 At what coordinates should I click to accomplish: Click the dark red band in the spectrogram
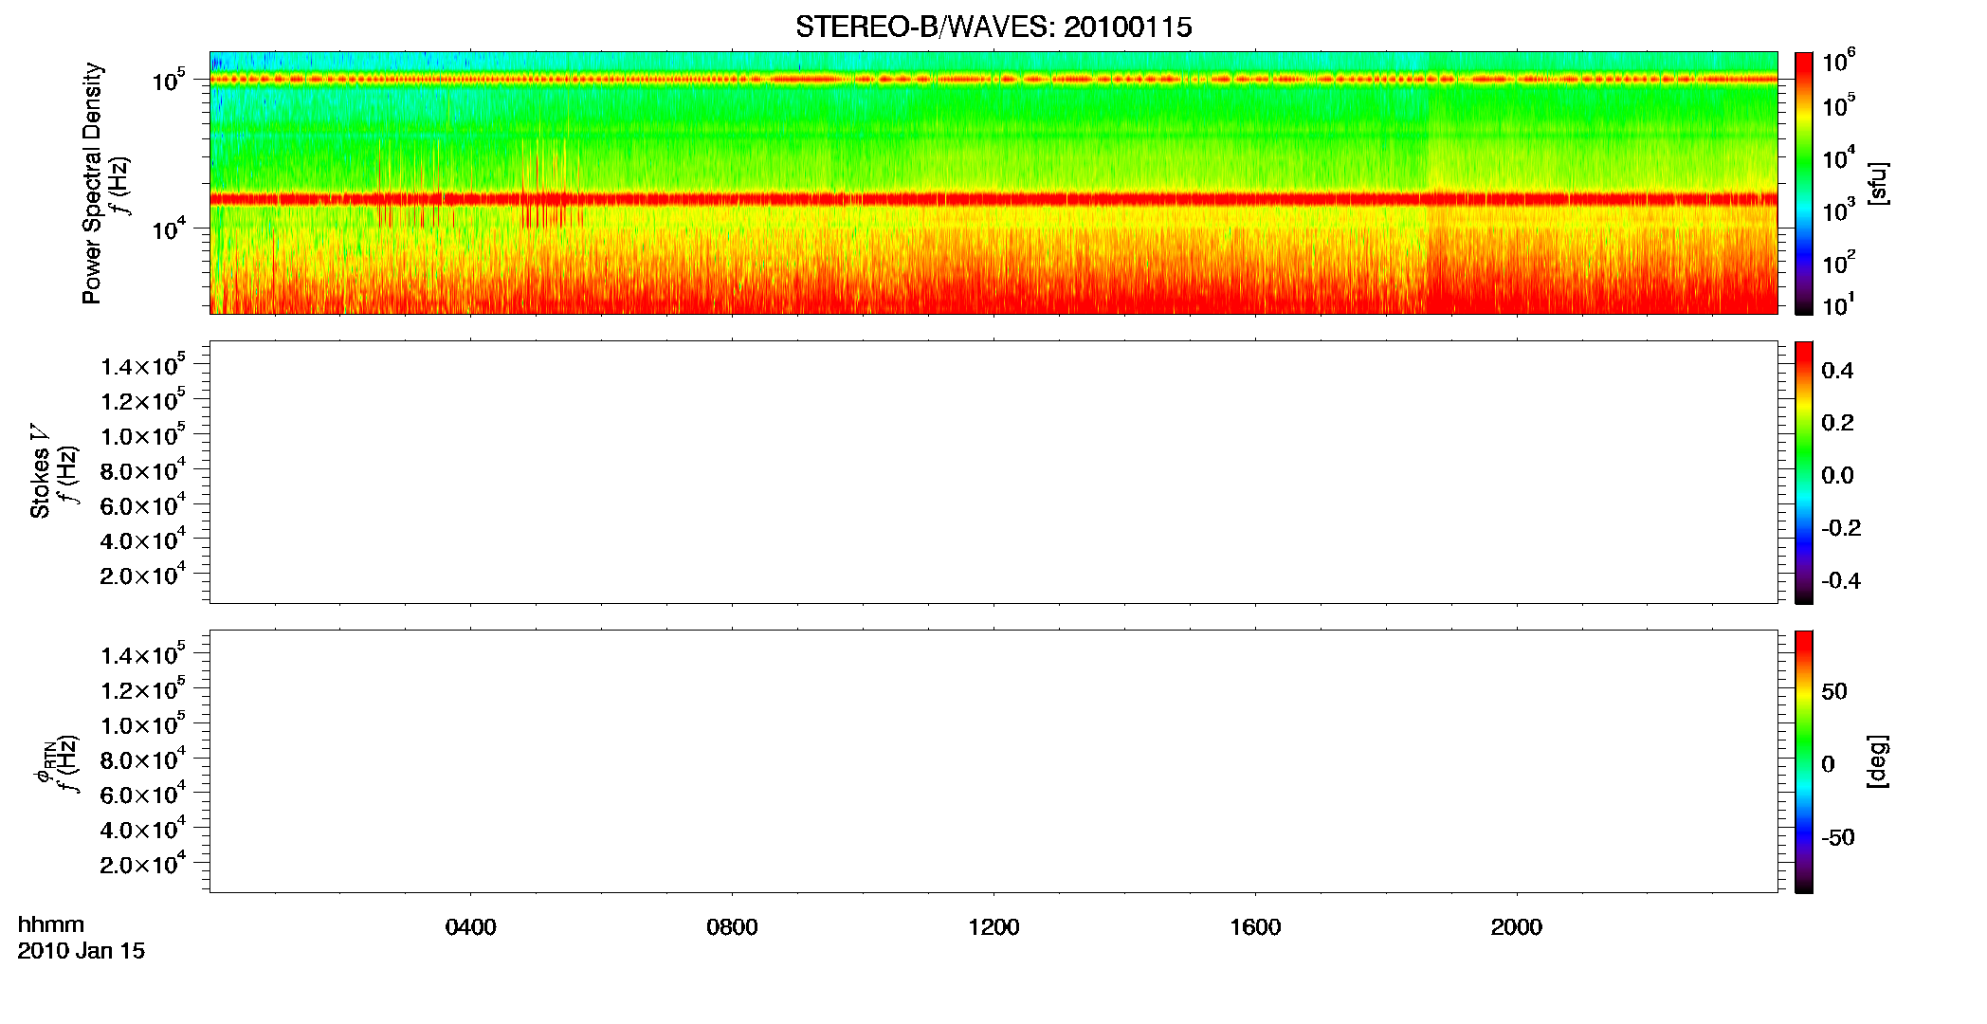pyautogui.click(x=993, y=199)
